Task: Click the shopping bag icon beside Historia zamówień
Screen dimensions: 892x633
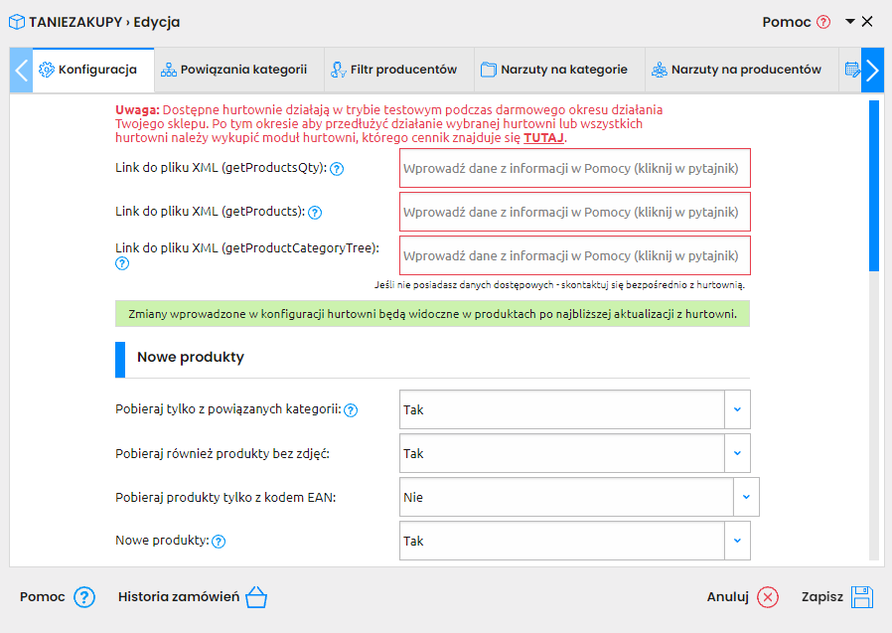Action: pyautogui.click(x=256, y=596)
